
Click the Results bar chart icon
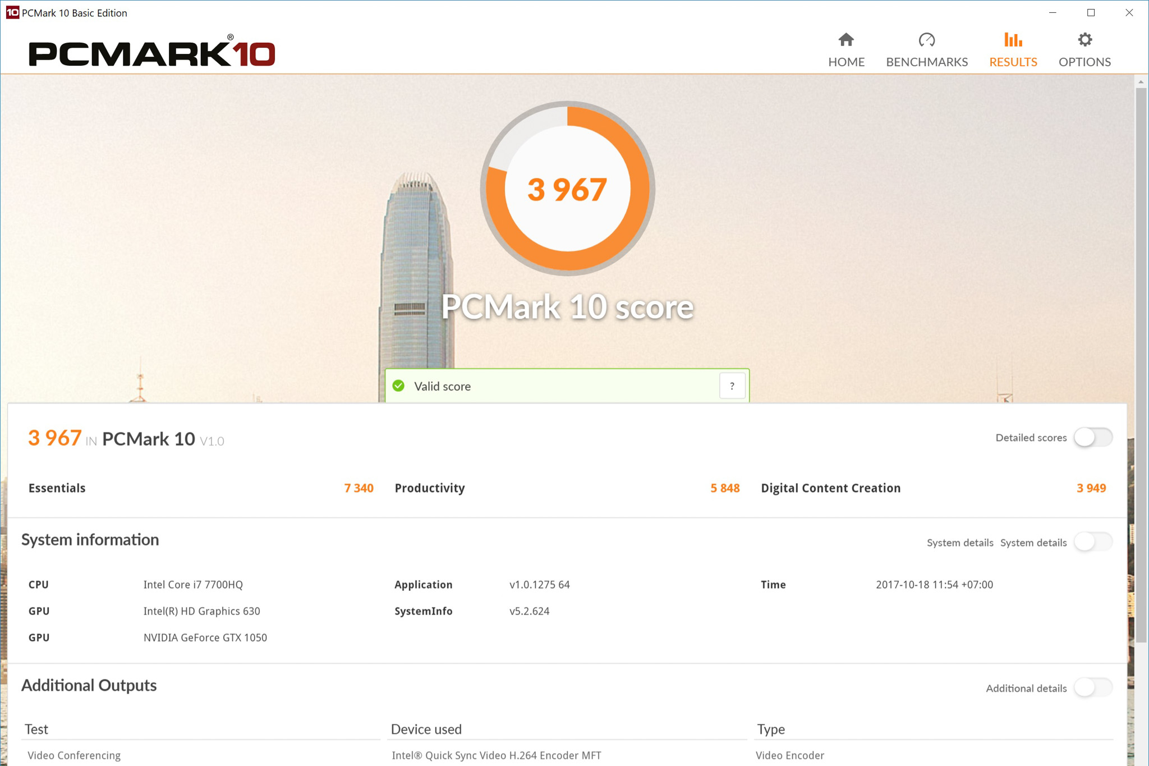pyautogui.click(x=1013, y=40)
